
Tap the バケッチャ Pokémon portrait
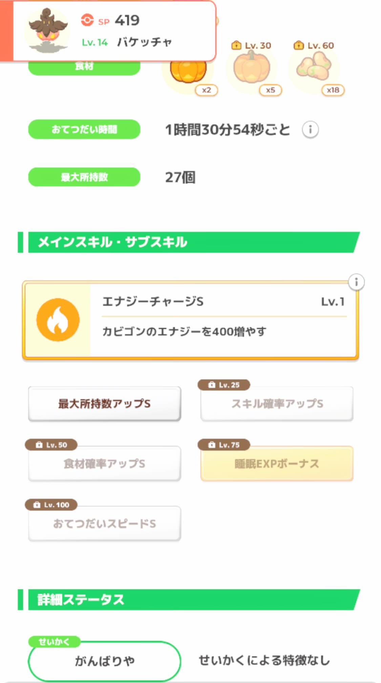47,31
